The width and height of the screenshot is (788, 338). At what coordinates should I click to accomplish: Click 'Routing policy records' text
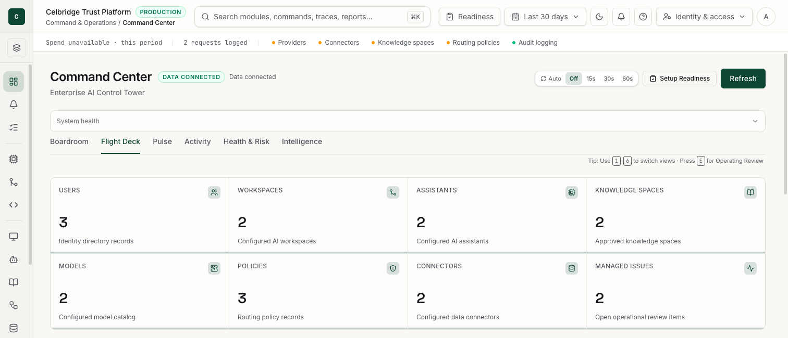(x=270, y=317)
